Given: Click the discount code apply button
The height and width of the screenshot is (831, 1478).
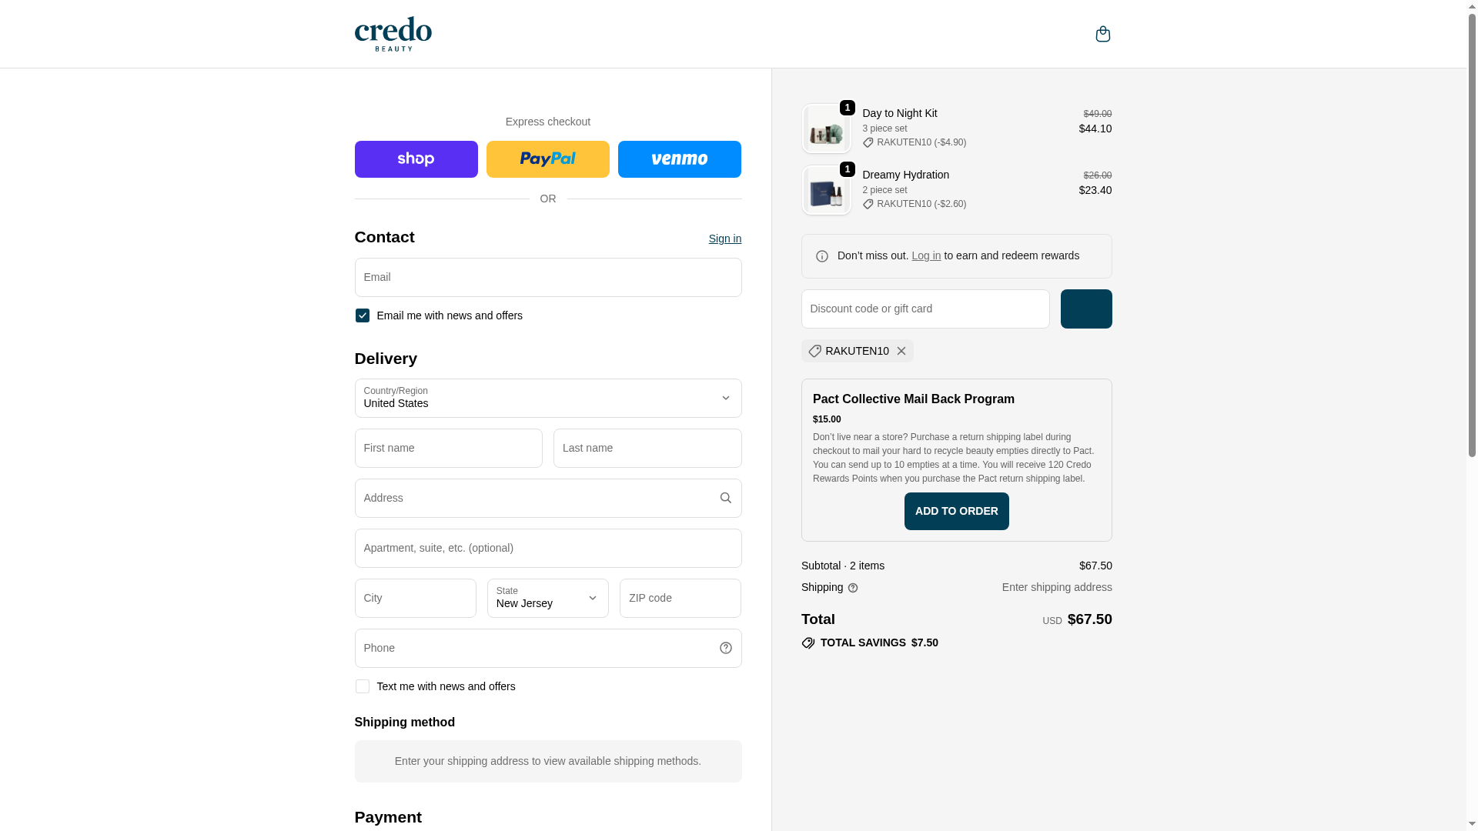Looking at the screenshot, I should (x=1085, y=309).
